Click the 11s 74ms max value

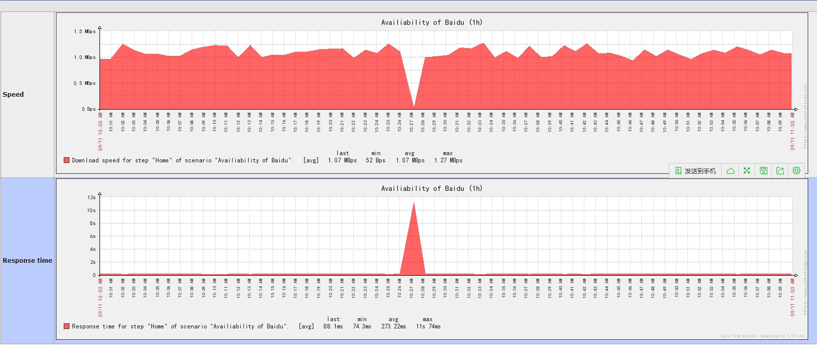click(428, 326)
